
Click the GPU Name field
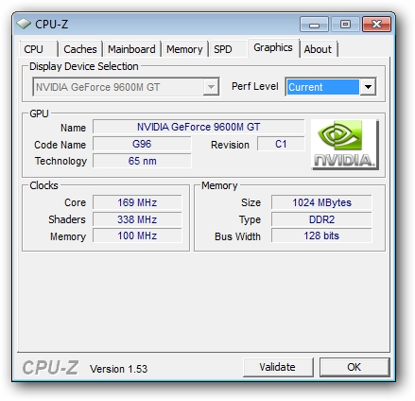tap(199, 127)
